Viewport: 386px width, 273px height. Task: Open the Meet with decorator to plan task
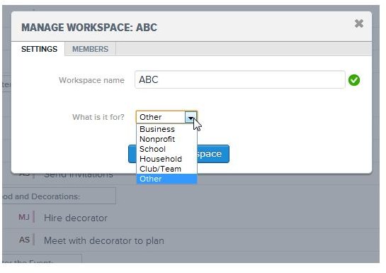pos(104,240)
